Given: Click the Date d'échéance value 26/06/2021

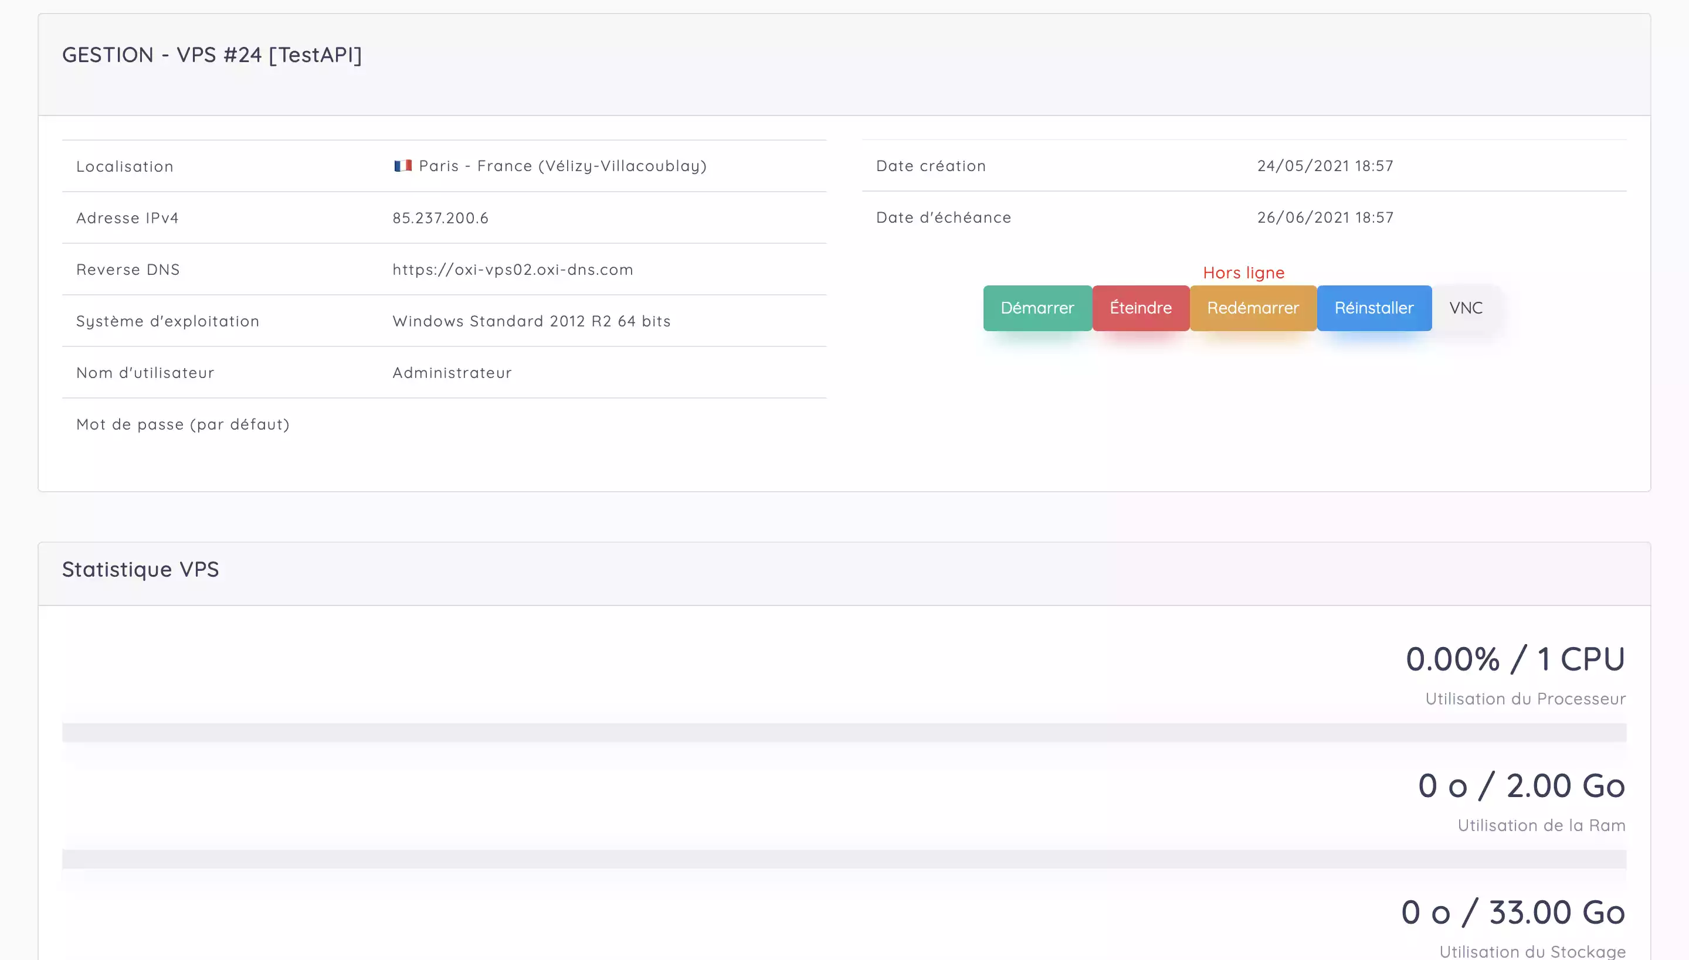Looking at the screenshot, I should [x=1325, y=217].
